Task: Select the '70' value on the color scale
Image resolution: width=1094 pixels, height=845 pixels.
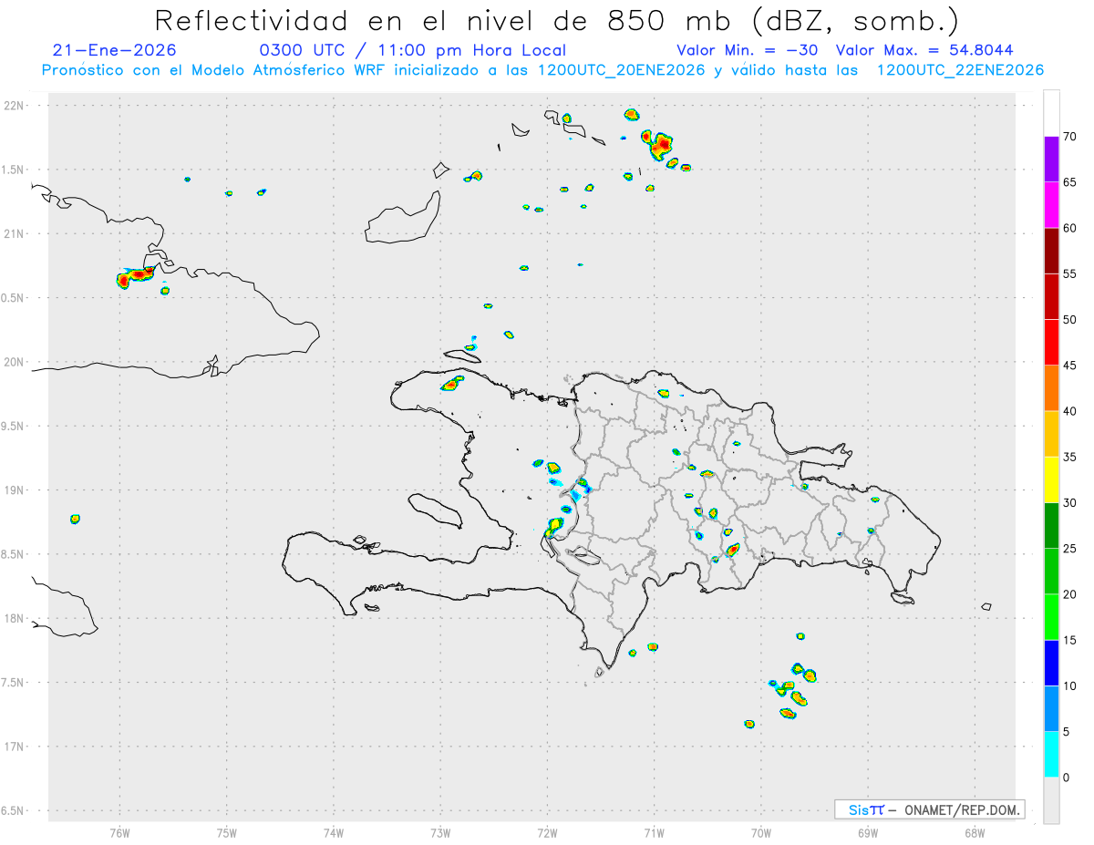Action: [1070, 137]
